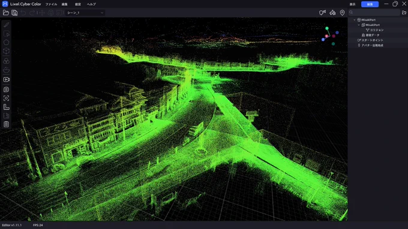This screenshot has width=408, height=229.
Task: Click the Editor v1.11.1 status text
Action: pos(12,225)
